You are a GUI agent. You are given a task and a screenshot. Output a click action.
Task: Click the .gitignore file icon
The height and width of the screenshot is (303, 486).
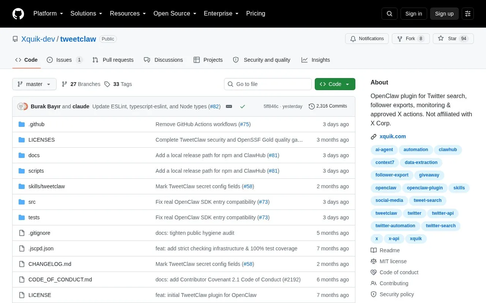click(22, 233)
